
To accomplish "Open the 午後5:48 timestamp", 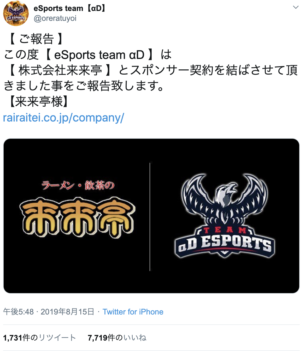I will [19, 312].
